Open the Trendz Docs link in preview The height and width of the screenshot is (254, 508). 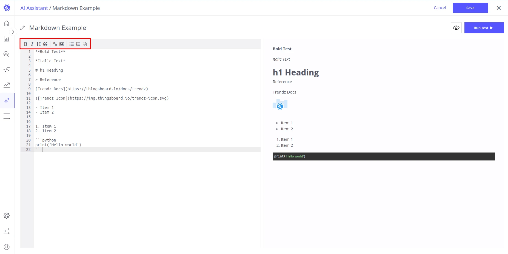(x=284, y=92)
